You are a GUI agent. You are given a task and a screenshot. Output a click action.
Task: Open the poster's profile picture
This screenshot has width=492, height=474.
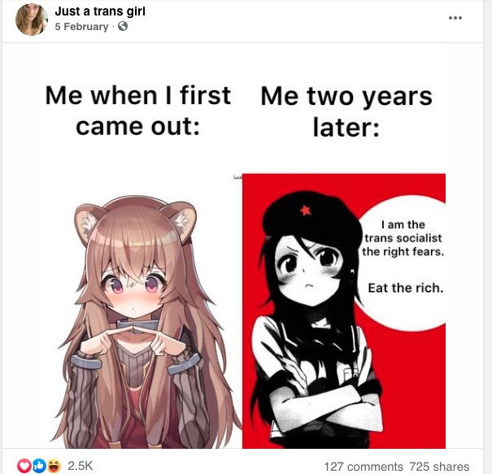tap(32, 20)
